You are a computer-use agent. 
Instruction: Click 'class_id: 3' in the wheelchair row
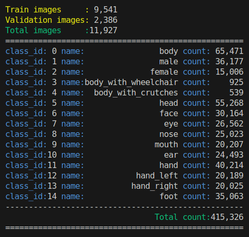click(31, 82)
